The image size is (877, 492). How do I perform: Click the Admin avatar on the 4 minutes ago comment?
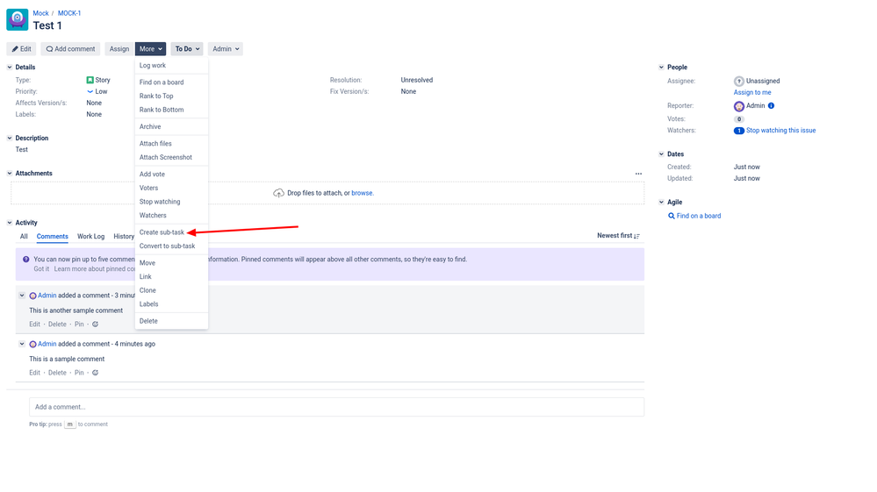[x=33, y=344]
